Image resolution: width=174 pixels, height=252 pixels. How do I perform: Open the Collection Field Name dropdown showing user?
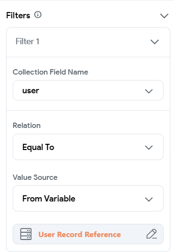point(88,90)
